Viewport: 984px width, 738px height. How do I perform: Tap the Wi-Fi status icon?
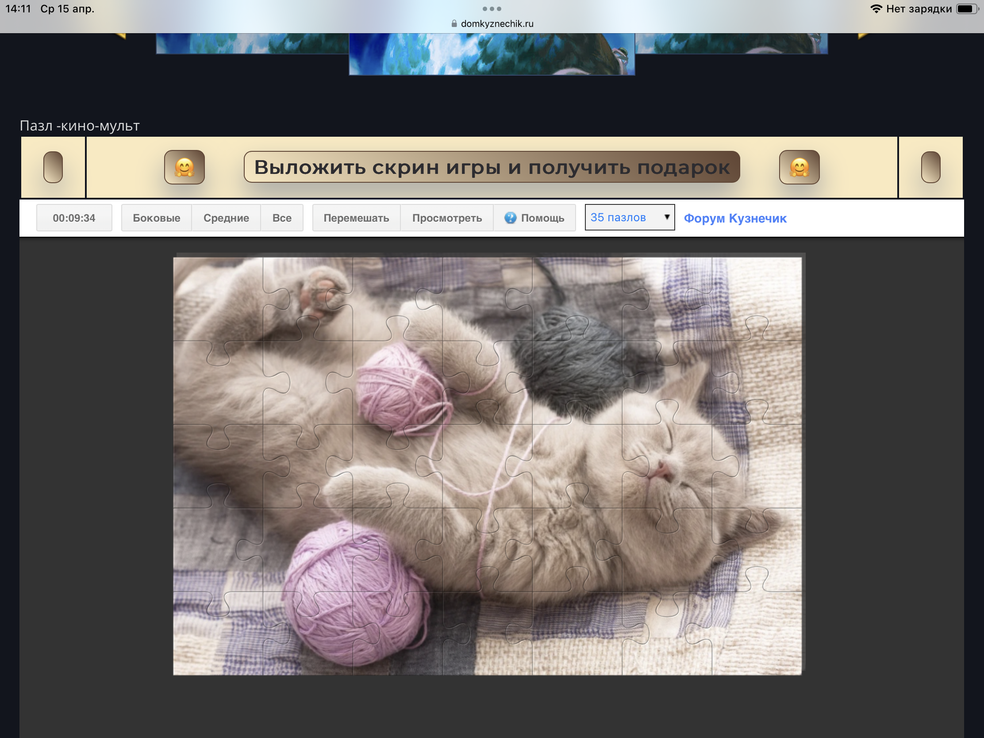coord(876,9)
